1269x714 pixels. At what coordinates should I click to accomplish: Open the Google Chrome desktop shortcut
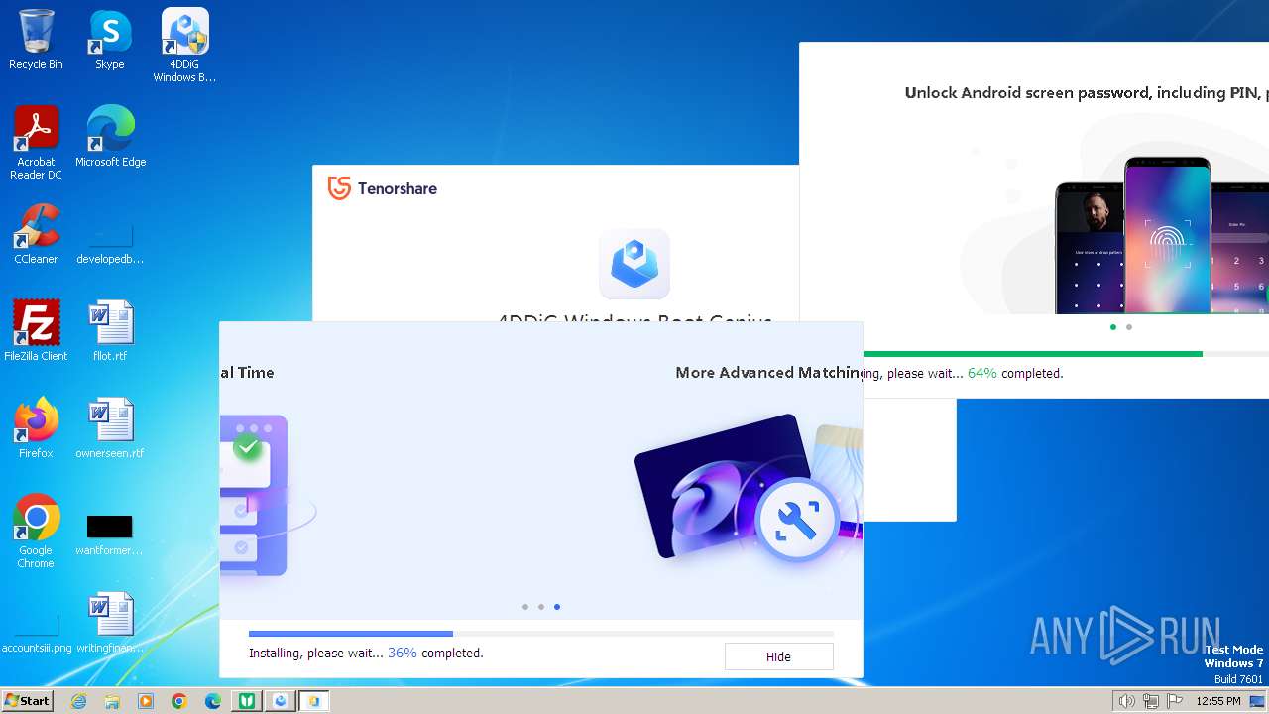click(x=36, y=532)
